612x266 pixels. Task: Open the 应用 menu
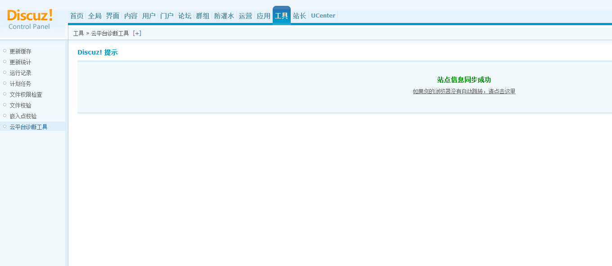(x=264, y=16)
